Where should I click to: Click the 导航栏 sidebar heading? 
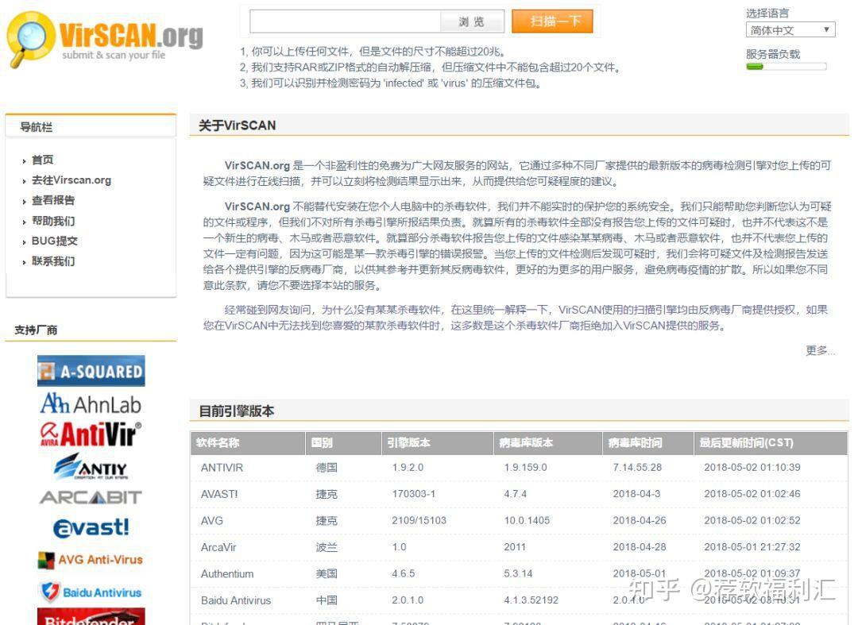[36, 127]
